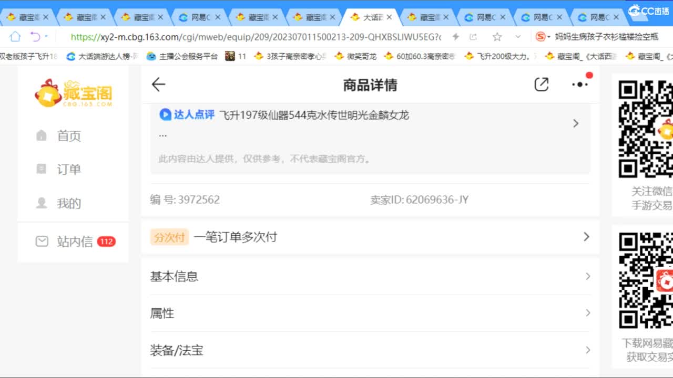This screenshot has width=673, height=378.
Task: Click the 下载网易藏 app QR code
Action: [x=646, y=281]
